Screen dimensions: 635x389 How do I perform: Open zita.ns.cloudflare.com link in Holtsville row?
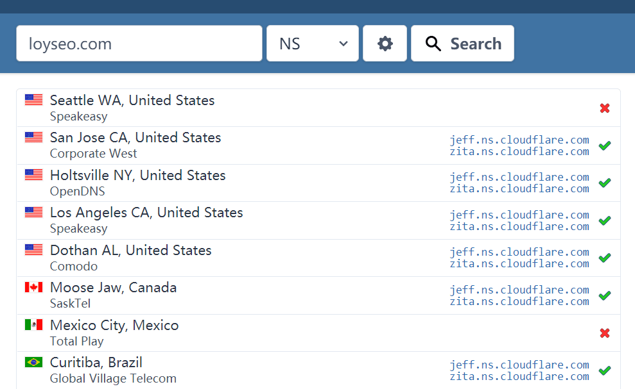click(x=519, y=188)
